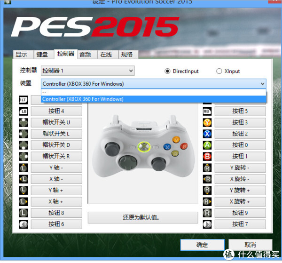Viewport: 282px width, 263px height.
Task: Select the blank -- device option
Action: (x=154, y=93)
